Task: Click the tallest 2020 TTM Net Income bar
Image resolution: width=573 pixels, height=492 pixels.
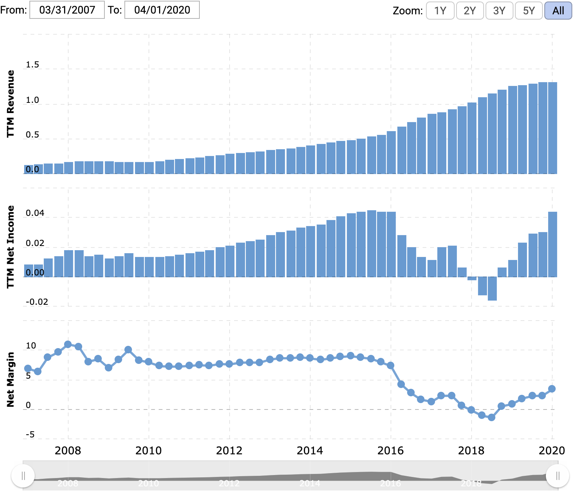Action: pyautogui.click(x=553, y=244)
